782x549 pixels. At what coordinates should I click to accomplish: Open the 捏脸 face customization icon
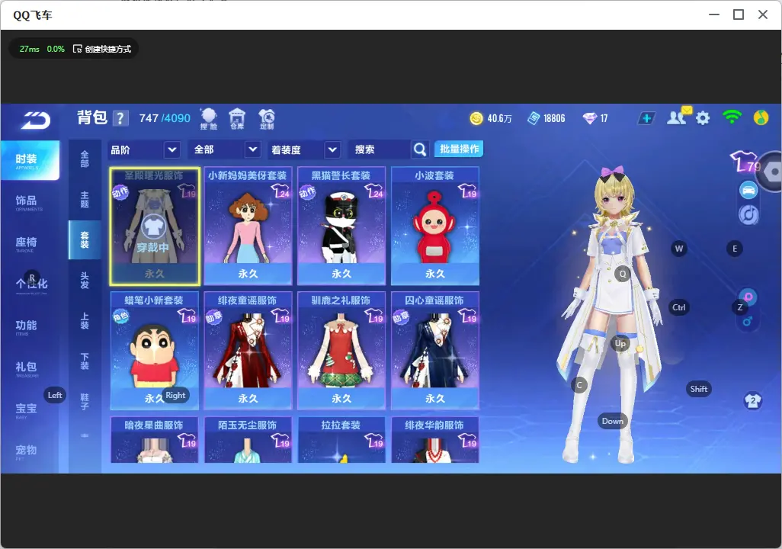209,119
